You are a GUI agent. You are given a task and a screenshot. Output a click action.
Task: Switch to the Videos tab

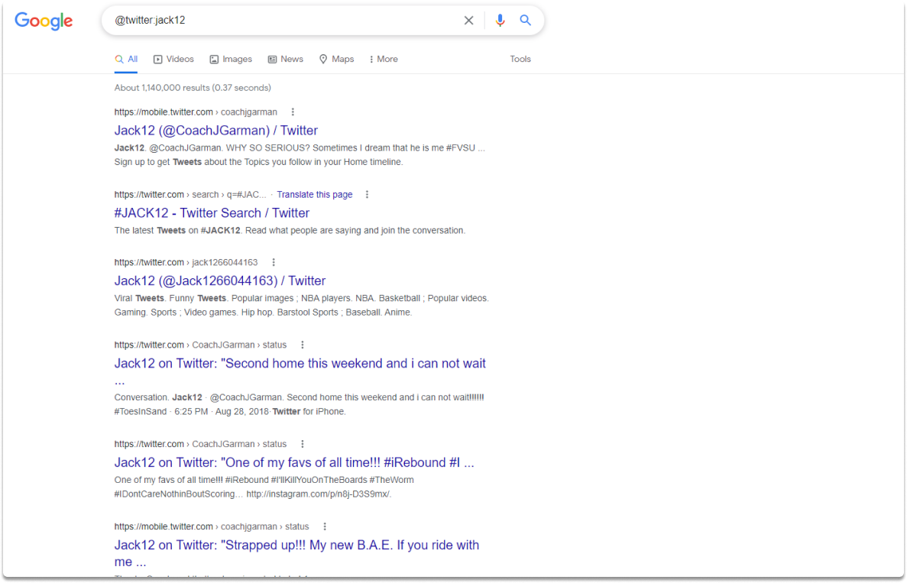coord(173,59)
